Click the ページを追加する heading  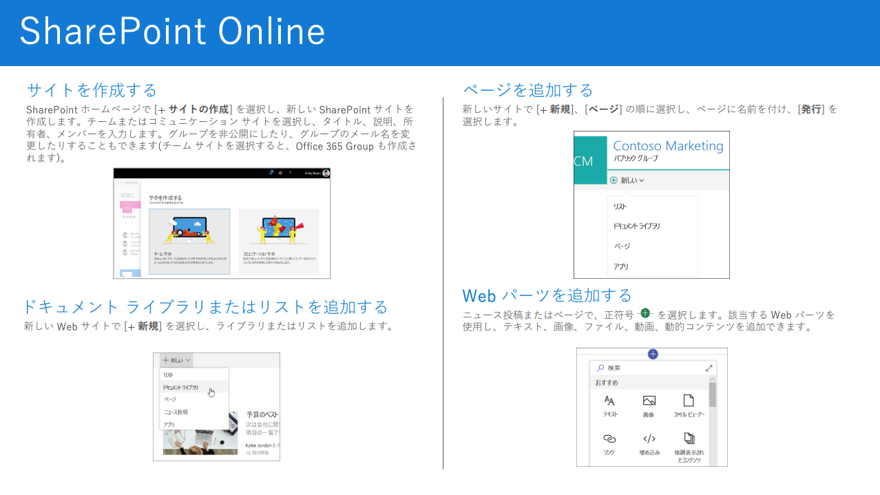528,90
